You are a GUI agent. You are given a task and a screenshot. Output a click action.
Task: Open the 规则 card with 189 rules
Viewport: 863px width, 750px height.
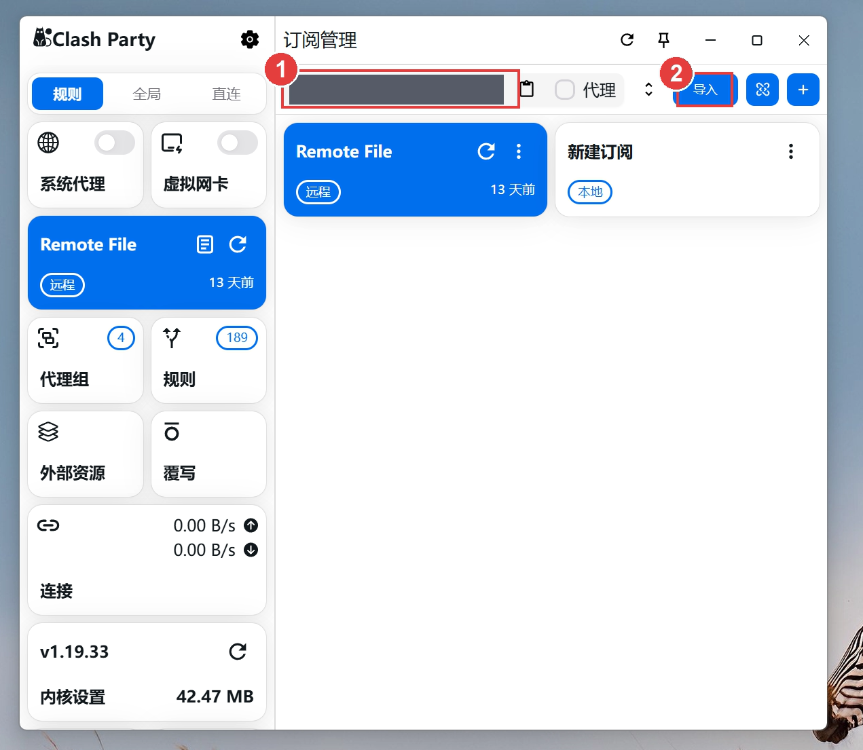pos(208,360)
